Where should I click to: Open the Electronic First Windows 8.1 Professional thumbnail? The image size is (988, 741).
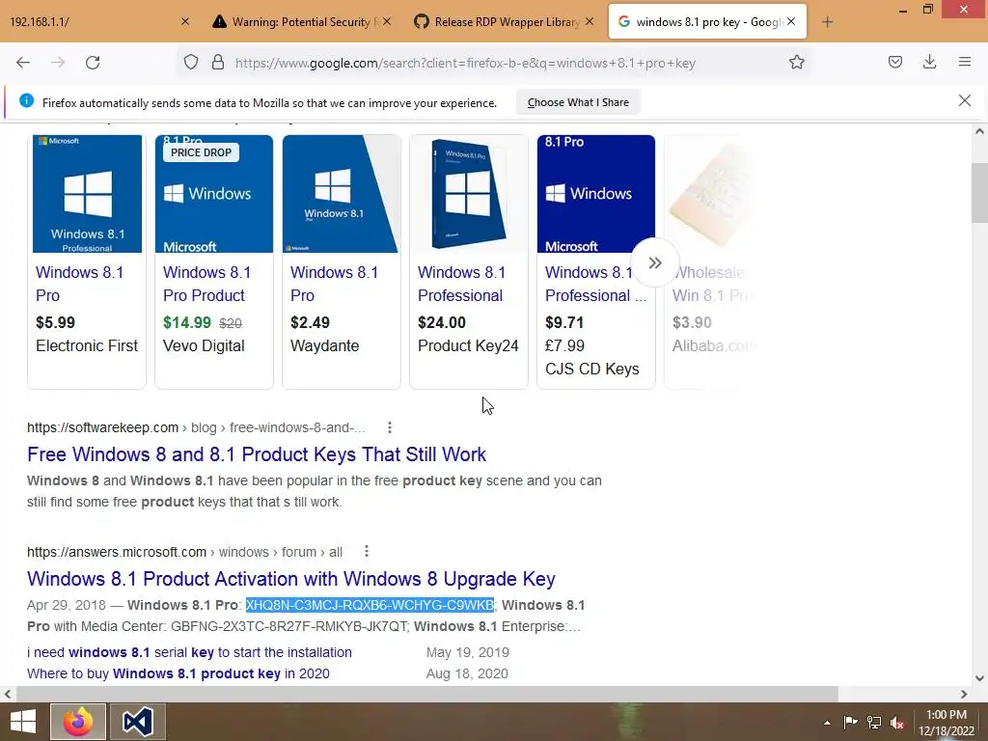(87, 193)
